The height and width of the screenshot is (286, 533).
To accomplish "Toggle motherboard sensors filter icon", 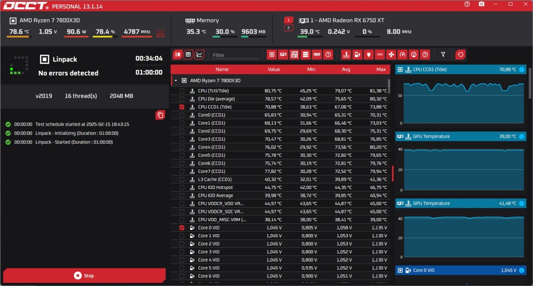I will coord(295,55).
